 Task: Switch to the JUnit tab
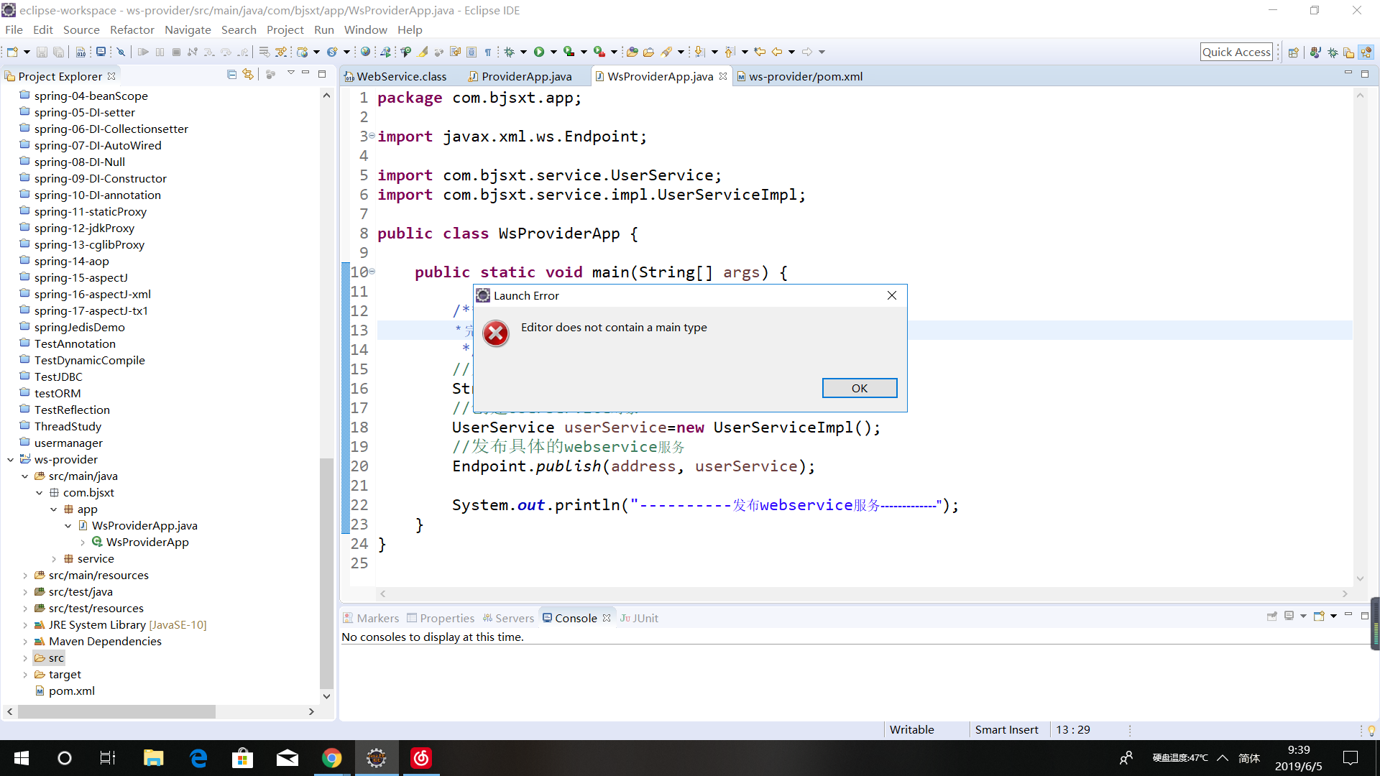click(x=639, y=618)
